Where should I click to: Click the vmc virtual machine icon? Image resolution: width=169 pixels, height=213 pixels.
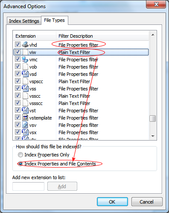tap(25, 59)
